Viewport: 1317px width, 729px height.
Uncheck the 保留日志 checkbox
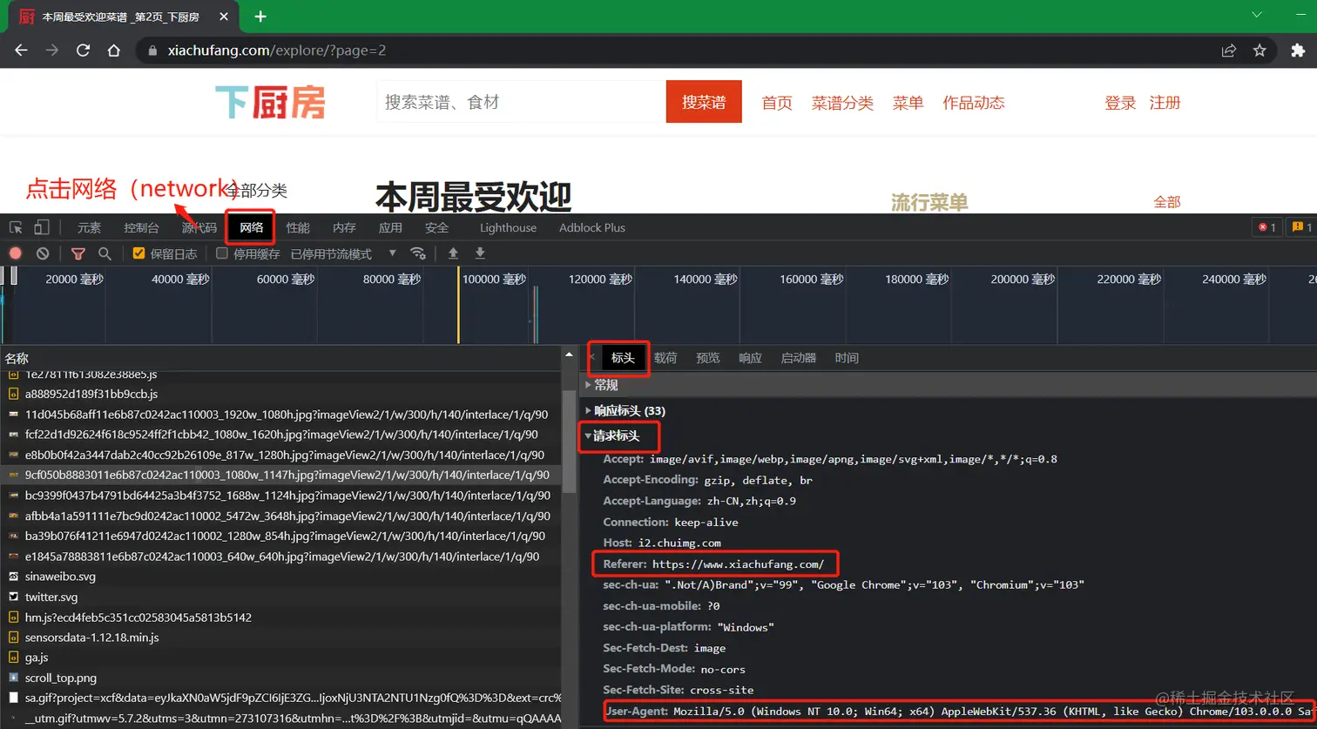138,253
